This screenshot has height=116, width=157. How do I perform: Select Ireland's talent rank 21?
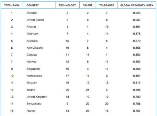pos(88,90)
